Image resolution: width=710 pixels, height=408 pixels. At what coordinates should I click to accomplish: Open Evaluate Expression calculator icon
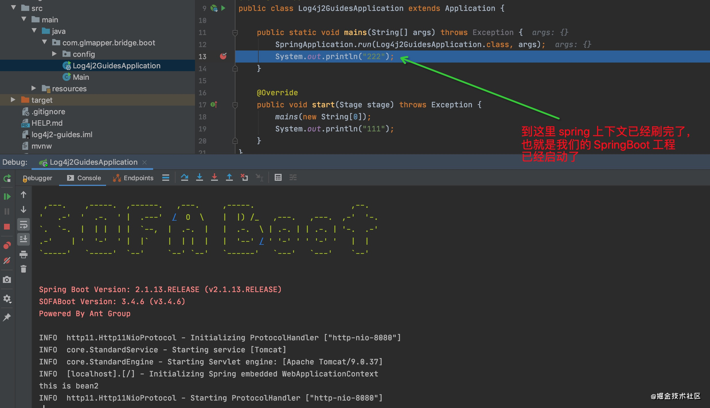tap(278, 178)
